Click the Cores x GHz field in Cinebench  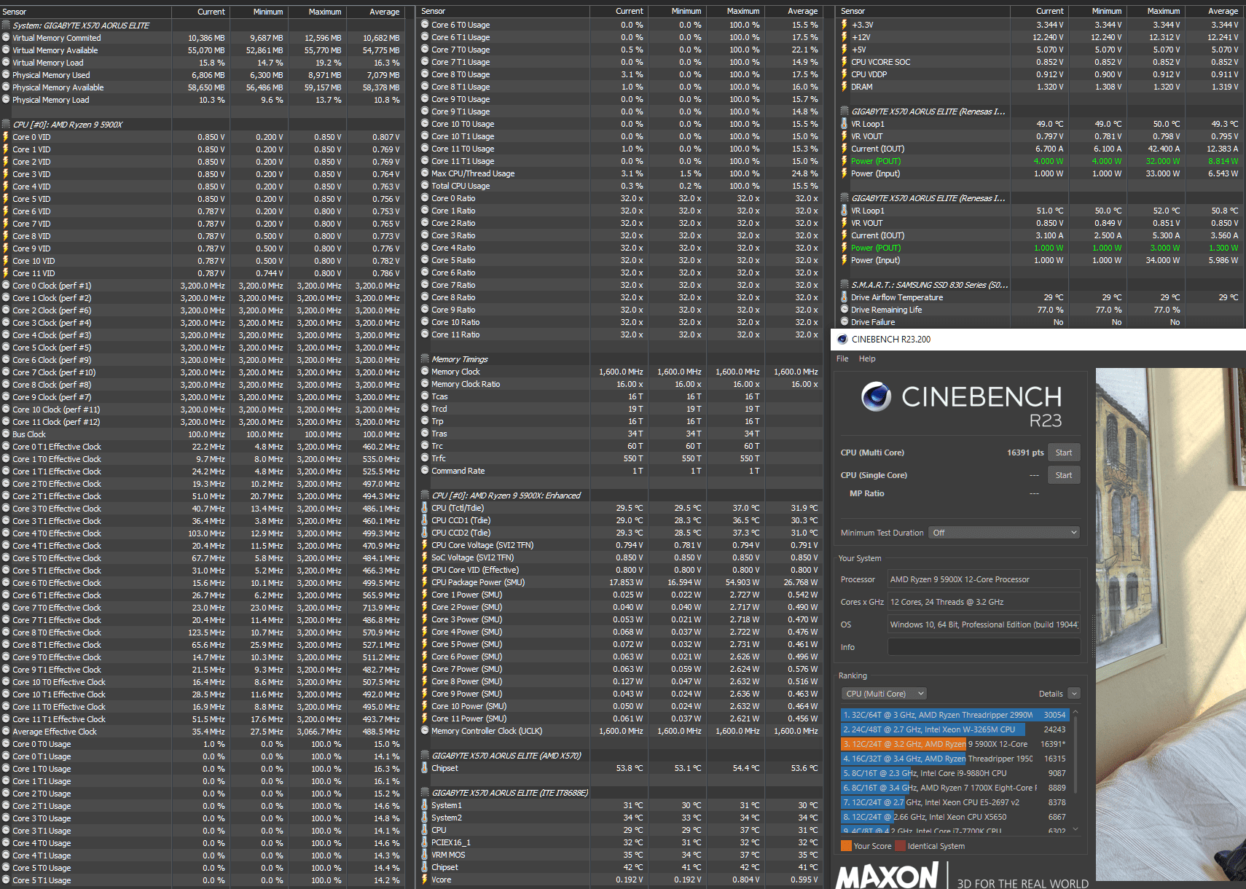[x=984, y=602]
